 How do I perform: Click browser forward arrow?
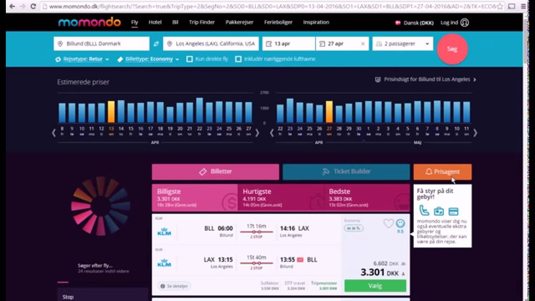pos(23,6)
